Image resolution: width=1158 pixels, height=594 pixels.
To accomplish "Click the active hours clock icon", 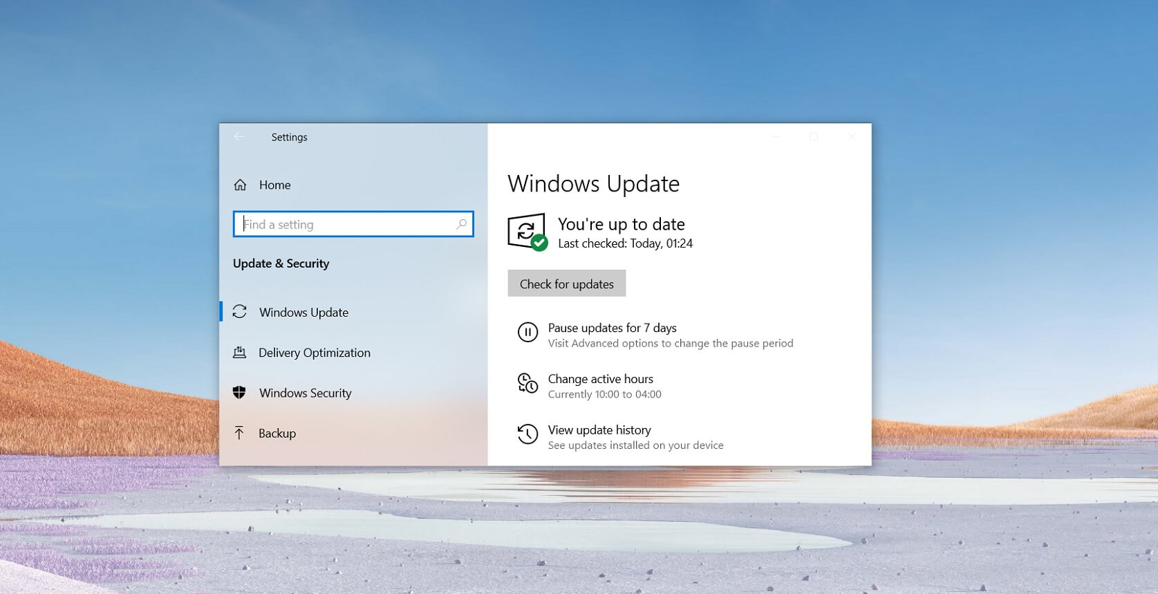I will coord(527,383).
